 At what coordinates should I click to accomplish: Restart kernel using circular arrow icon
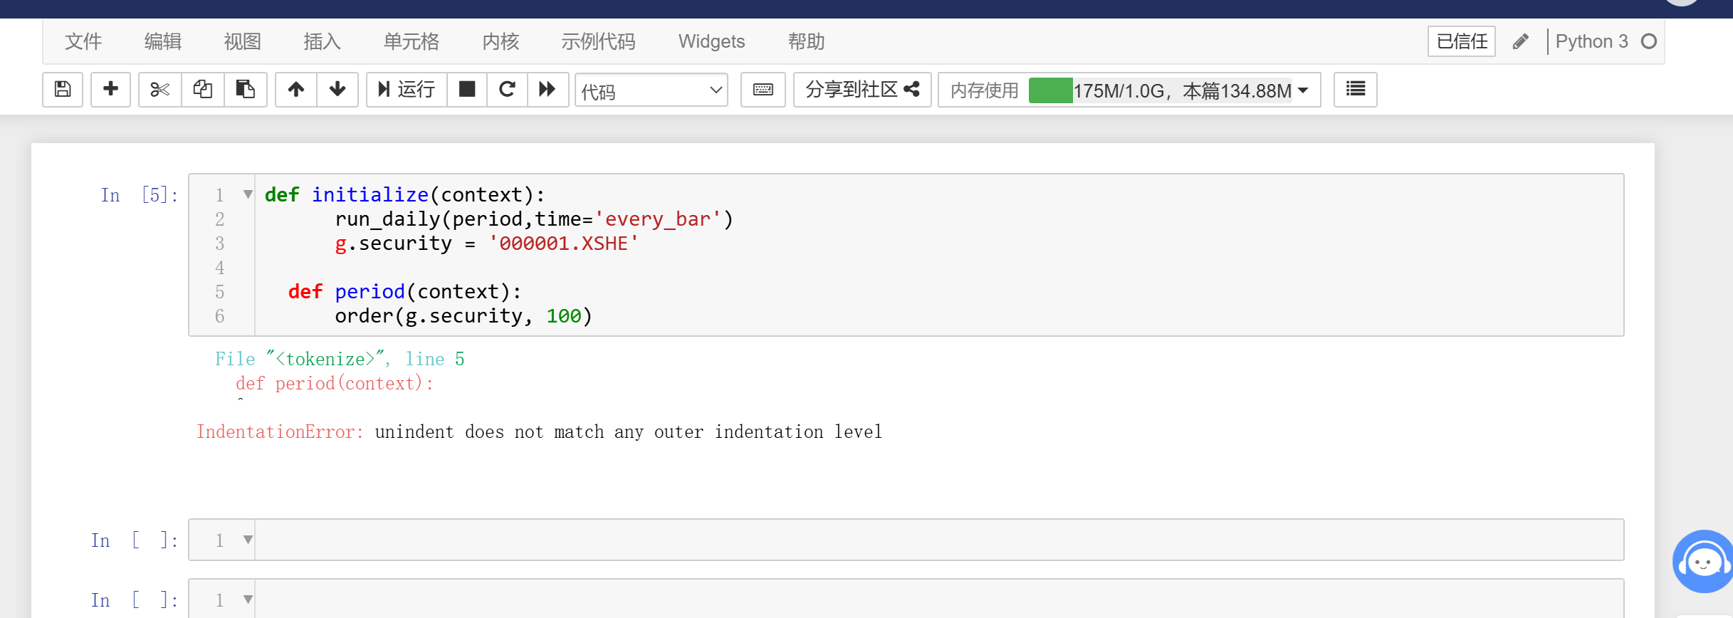(507, 90)
